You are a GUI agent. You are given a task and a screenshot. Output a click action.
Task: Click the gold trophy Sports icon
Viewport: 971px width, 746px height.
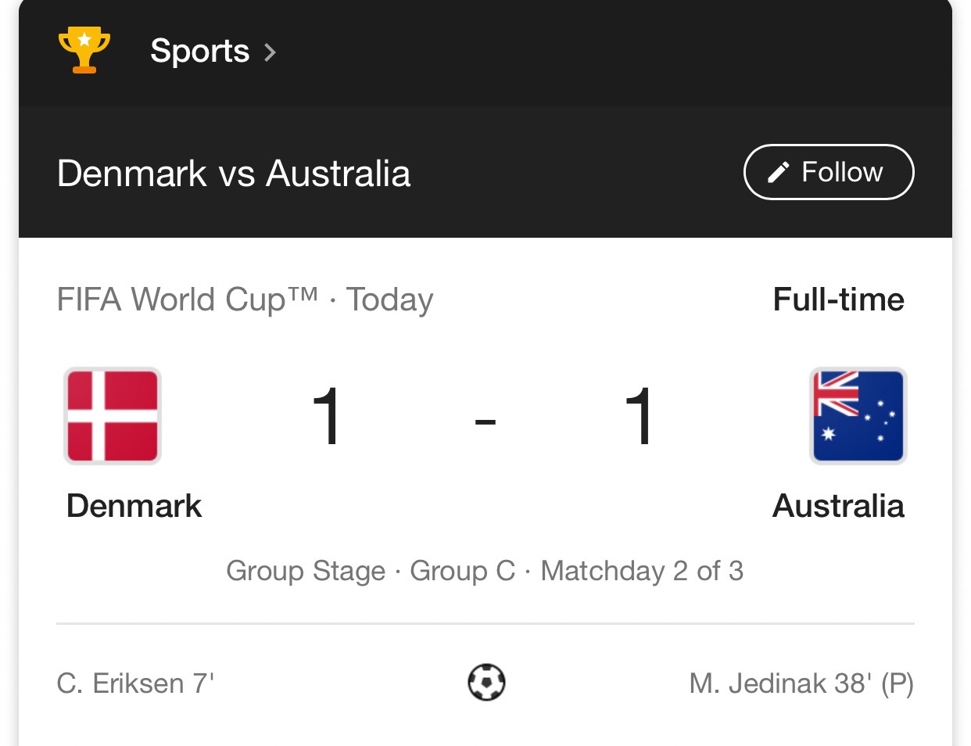[84, 50]
